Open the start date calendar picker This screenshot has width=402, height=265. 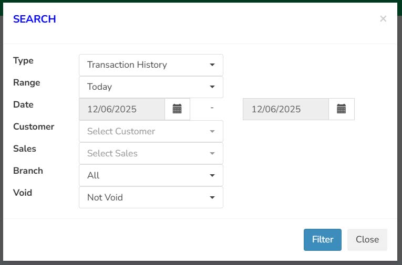[177, 109]
